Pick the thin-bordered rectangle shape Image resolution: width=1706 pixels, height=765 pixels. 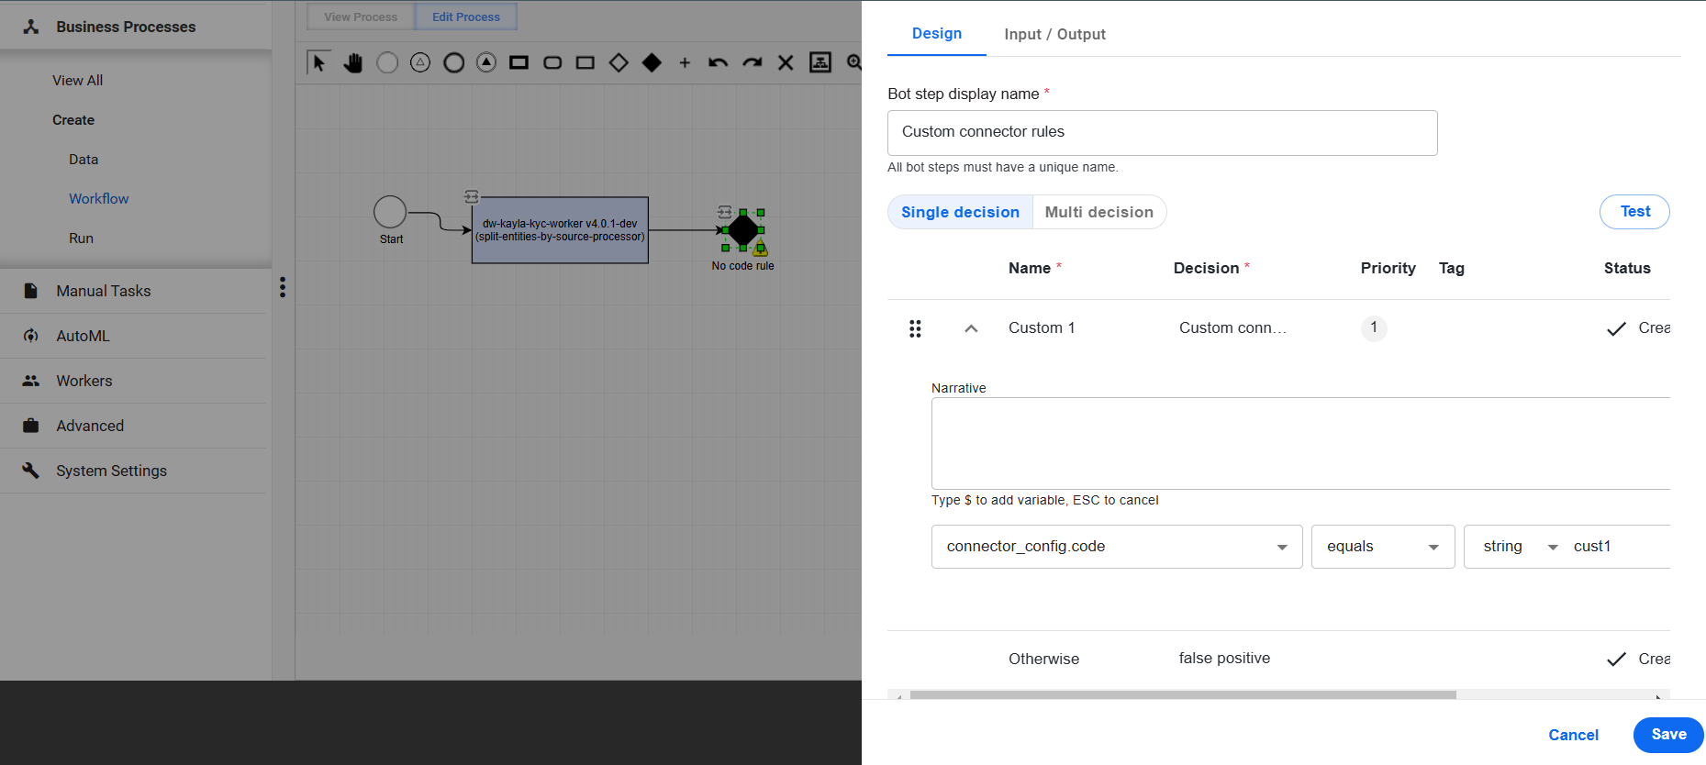tap(585, 62)
